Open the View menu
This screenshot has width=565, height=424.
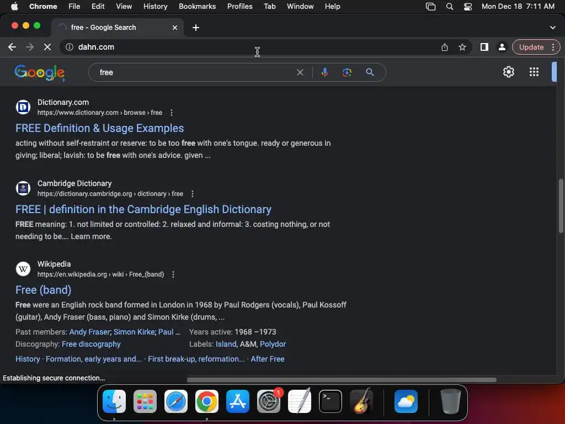(x=124, y=6)
